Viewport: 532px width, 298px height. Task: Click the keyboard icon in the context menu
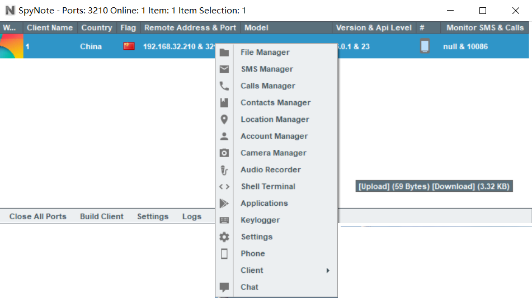224,220
